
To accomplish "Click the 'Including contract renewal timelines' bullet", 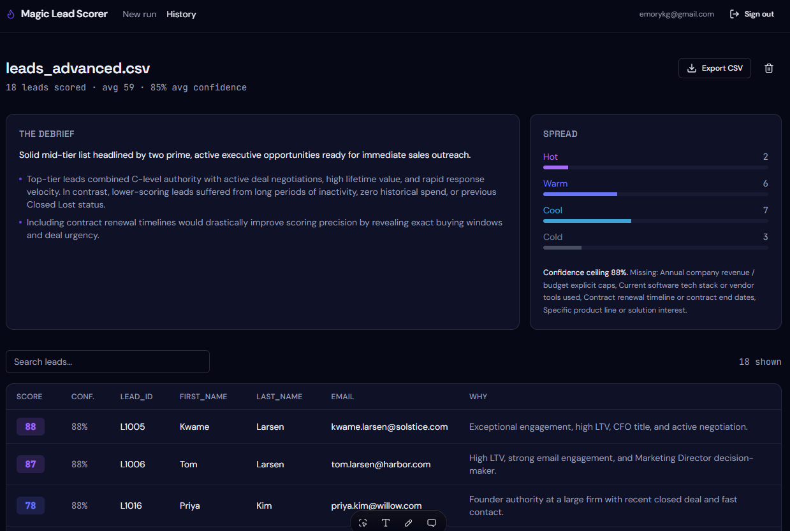I will [265, 229].
